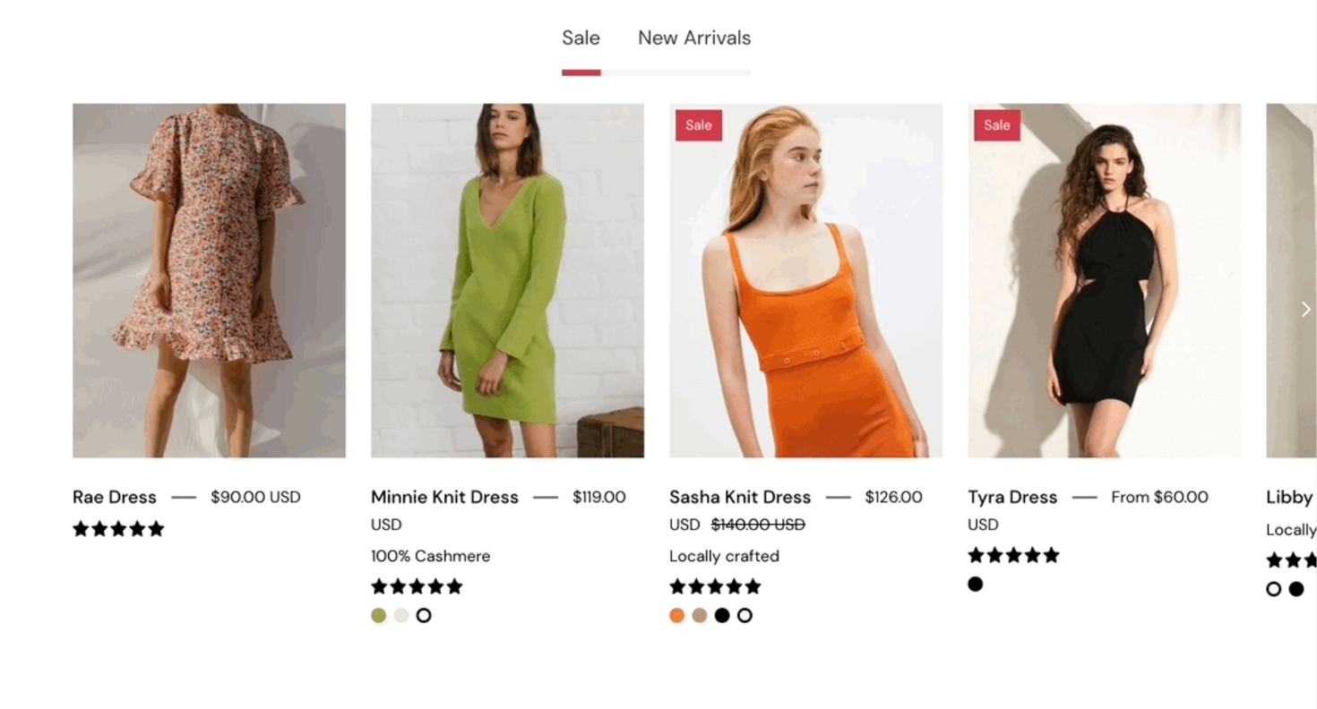Open the Tyra Dress product title
The width and height of the screenshot is (1317, 709).
pyautogui.click(x=1012, y=497)
